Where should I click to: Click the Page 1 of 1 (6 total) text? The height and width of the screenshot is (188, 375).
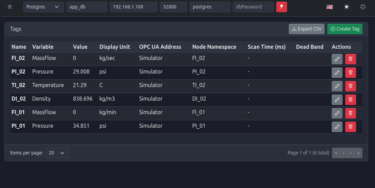pos(308,153)
